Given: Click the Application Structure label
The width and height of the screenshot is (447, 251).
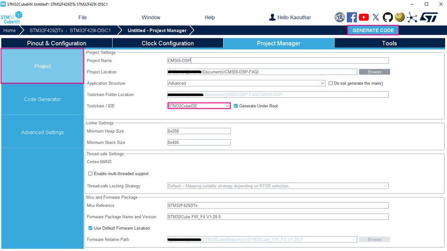Looking at the screenshot, I should pyautogui.click(x=106, y=83).
